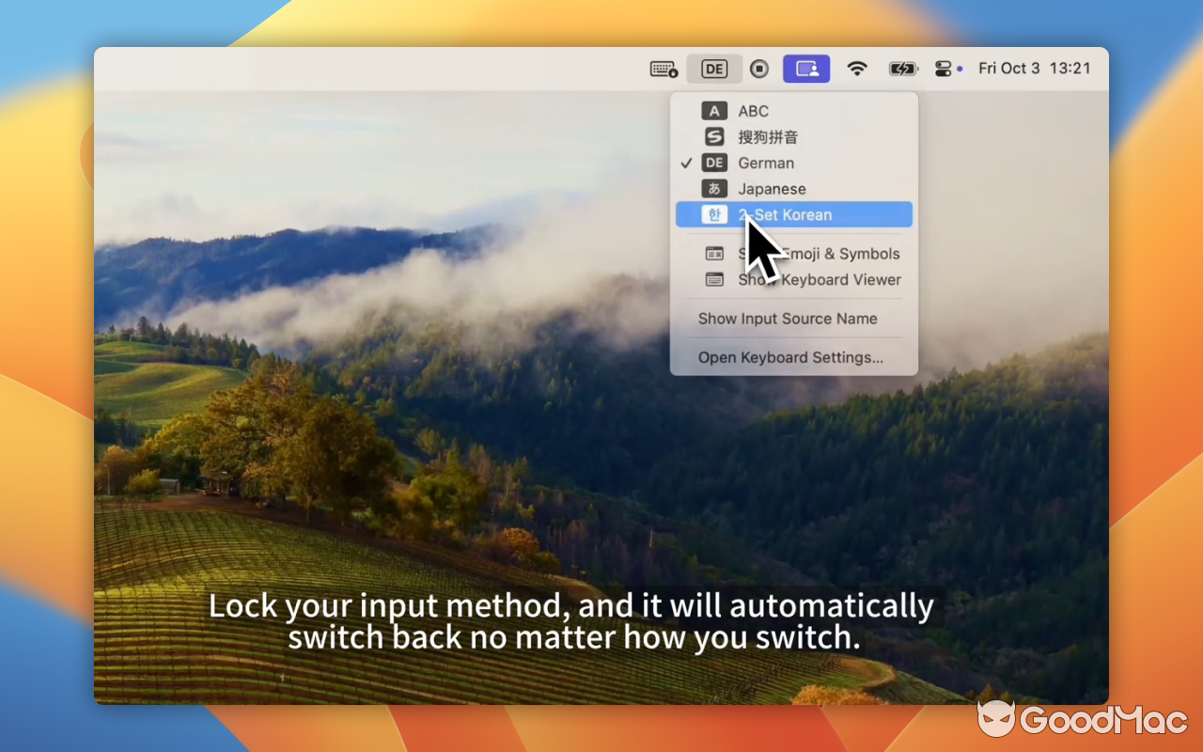Open the Wi-Fi status menu
Image resolution: width=1203 pixels, height=752 pixels.
coord(857,68)
